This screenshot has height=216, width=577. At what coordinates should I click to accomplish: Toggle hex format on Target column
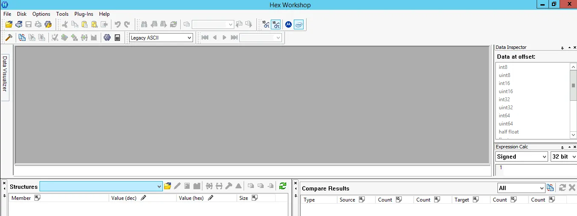pyautogui.click(x=476, y=199)
